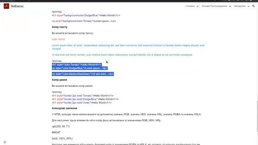
Task: Click the 'Для наступних трьох елементів' sentence
Action: [x=106, y=120]
